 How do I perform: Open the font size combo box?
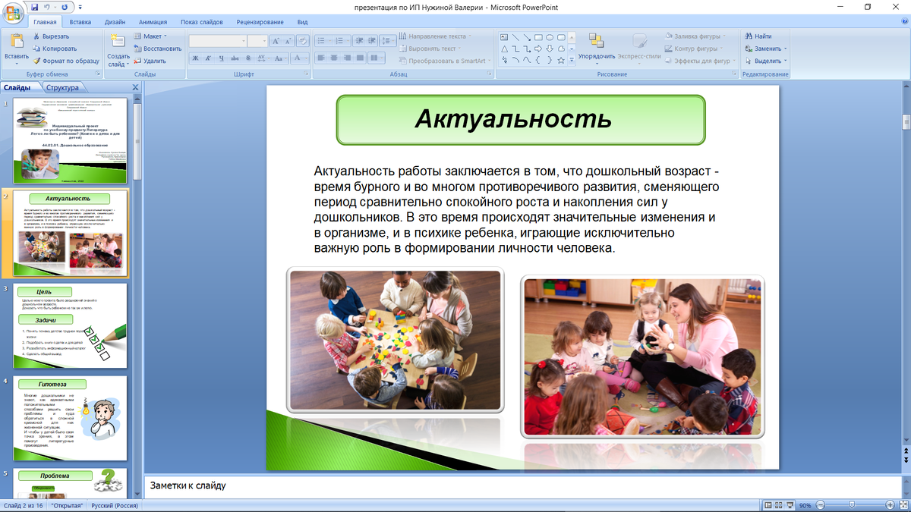coord(257,41)
